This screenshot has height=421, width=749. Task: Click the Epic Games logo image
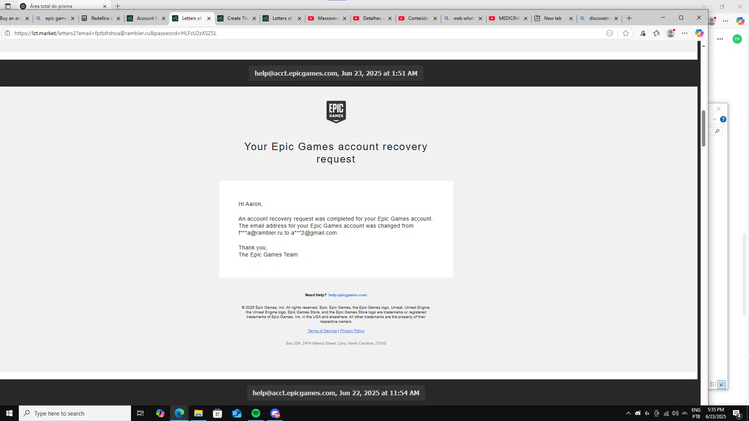click(x=336, y=112)
